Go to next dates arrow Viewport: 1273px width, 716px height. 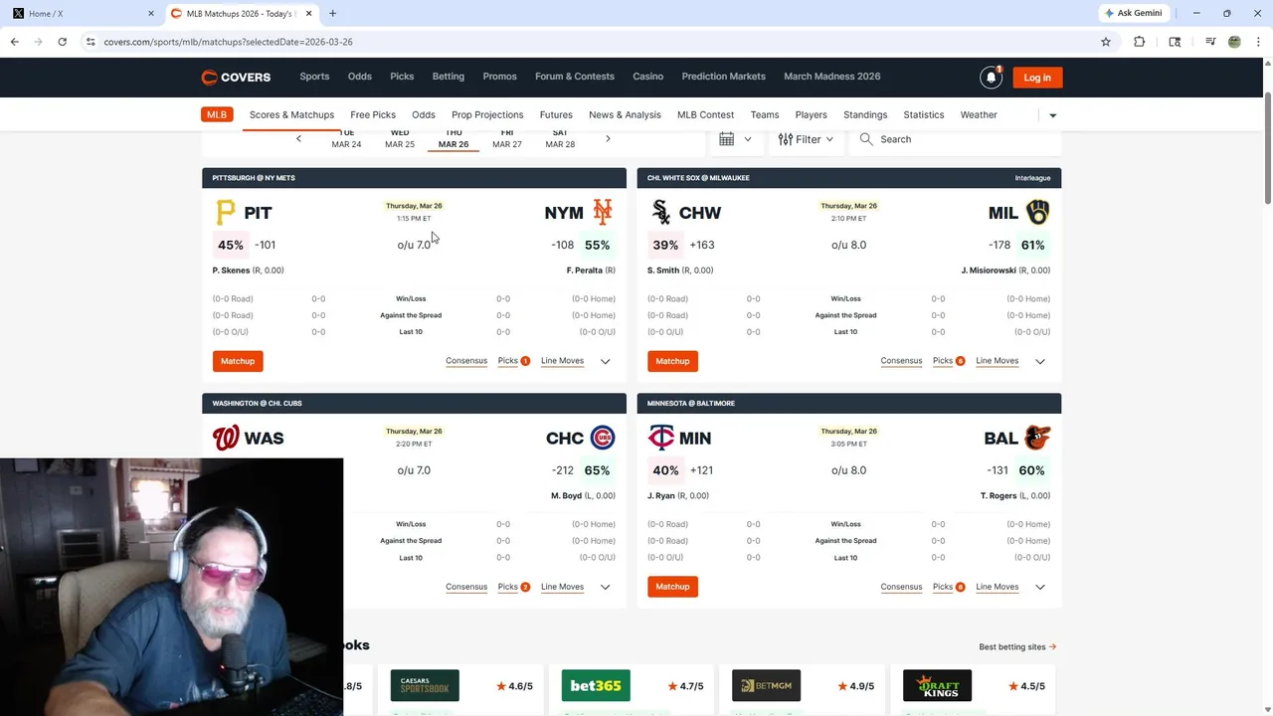(608, 139)
